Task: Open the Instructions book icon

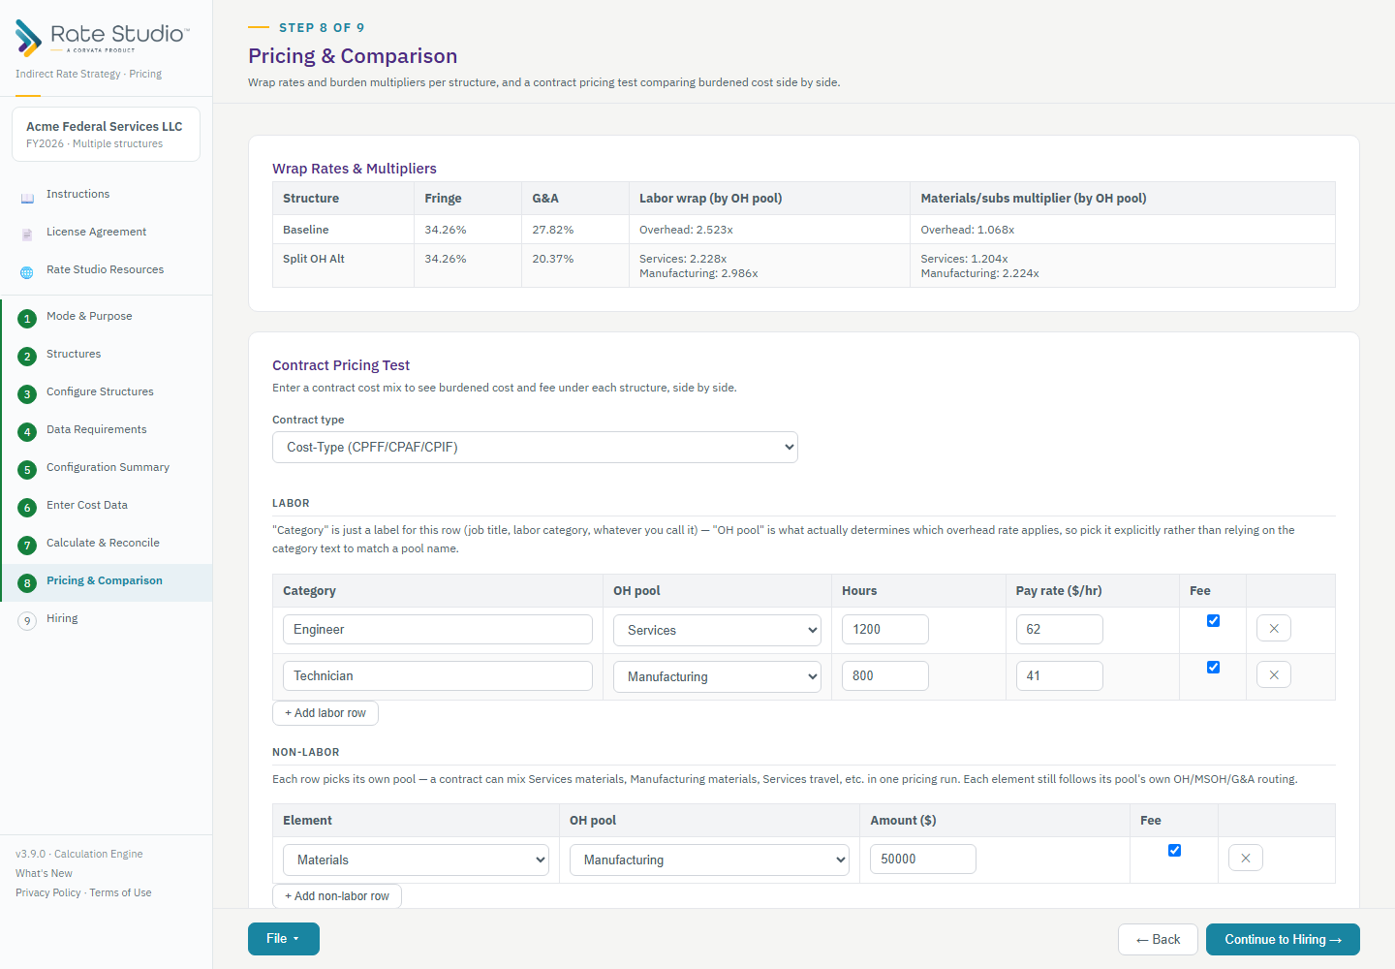Action: click(27, 198)
